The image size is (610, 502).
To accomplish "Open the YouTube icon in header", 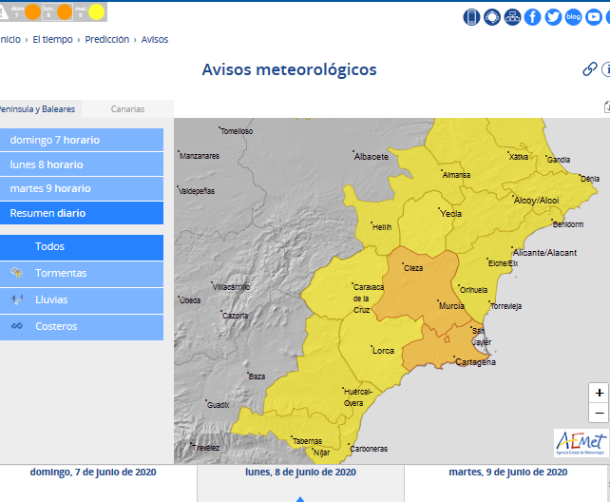I will pos(594,17).
